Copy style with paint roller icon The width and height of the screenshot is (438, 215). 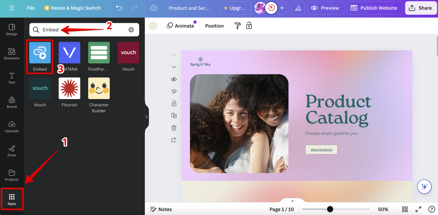[238, 26]
